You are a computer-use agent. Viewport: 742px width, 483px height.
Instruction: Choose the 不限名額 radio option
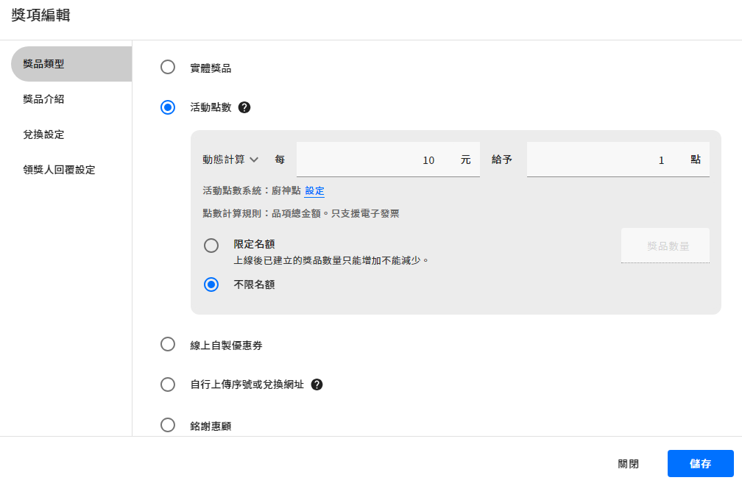pyautogui.click(x=211, y=285)
